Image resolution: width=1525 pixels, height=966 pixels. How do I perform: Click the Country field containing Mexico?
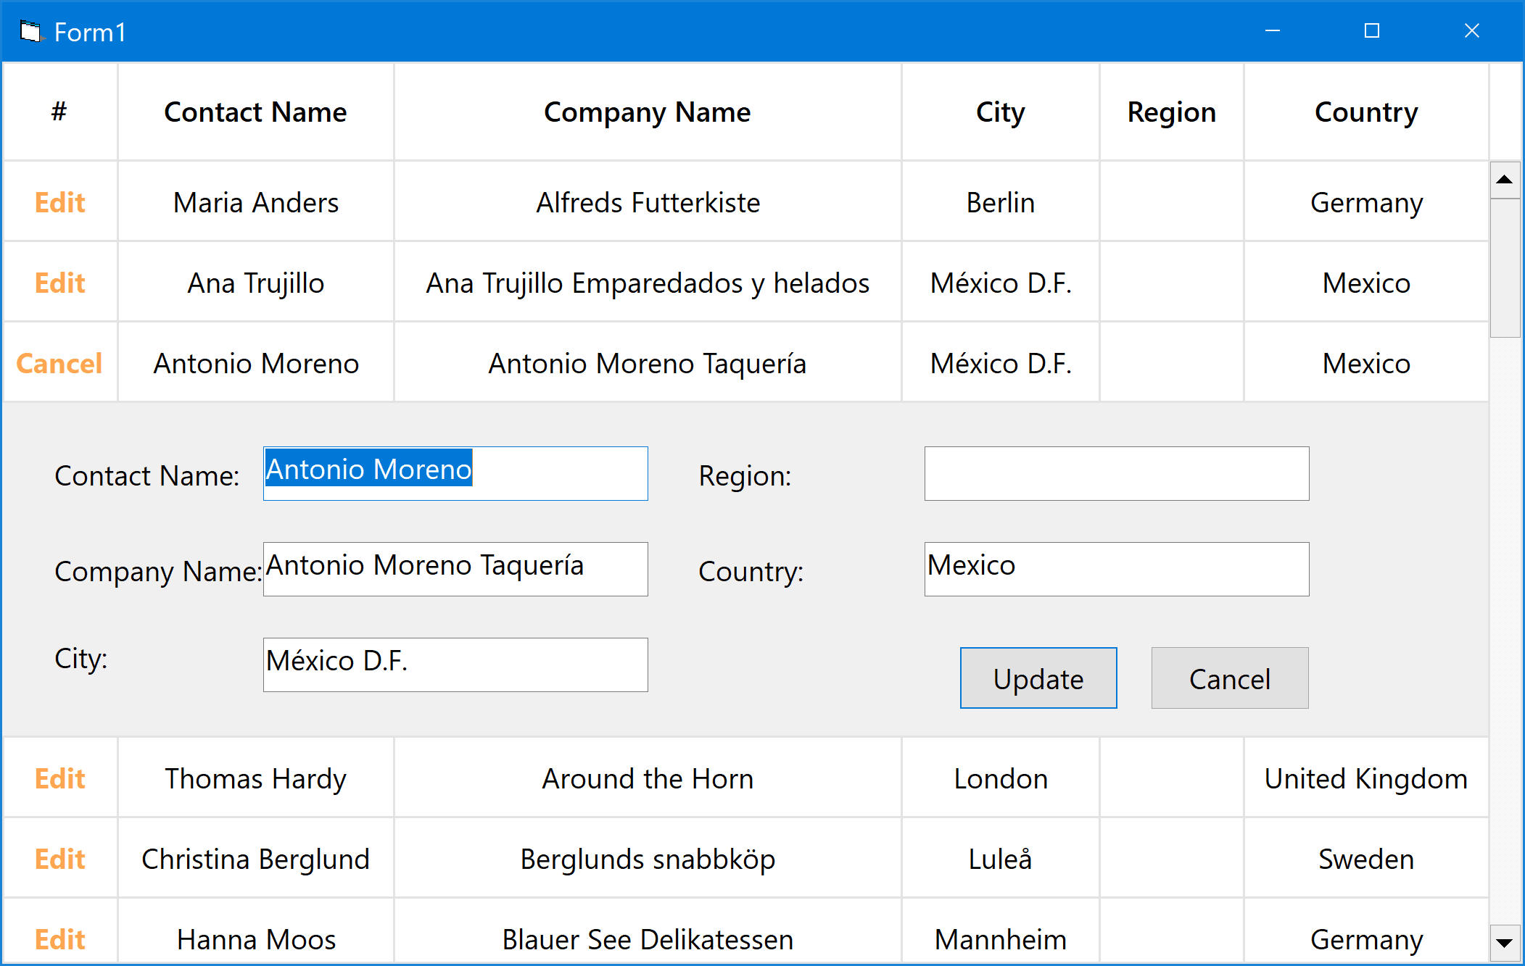tap(1116, 569)
